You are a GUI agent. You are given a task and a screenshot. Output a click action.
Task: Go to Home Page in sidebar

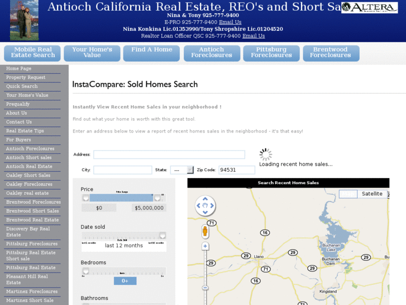click(18, 68)
